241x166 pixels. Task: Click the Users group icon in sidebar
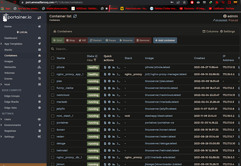(x=39, y=119)
